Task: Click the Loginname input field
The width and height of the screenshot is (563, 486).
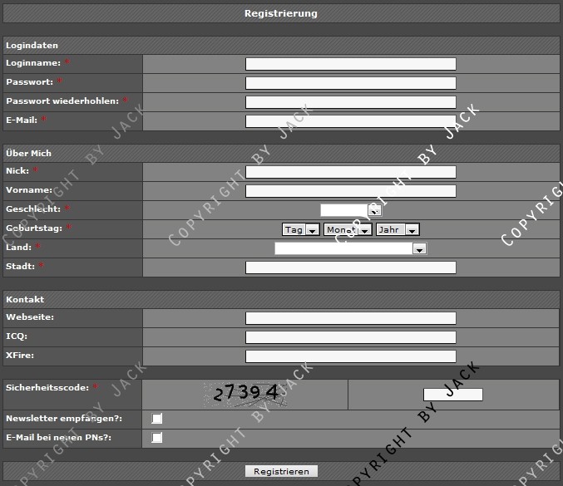Action: tap(351, 64)
